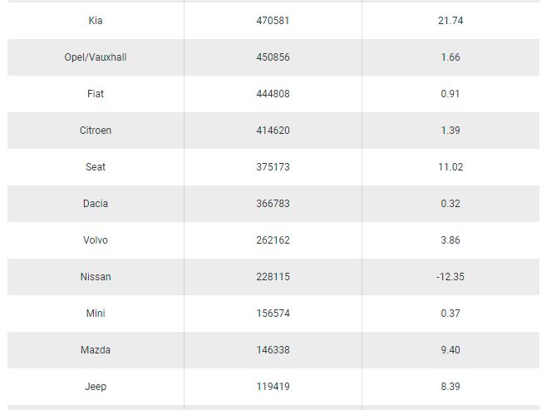Image resolution: width=551 pixels, height=410 pixels.
Task: Select the 21.74 percentage cell
Action: [x=450, y=21]
